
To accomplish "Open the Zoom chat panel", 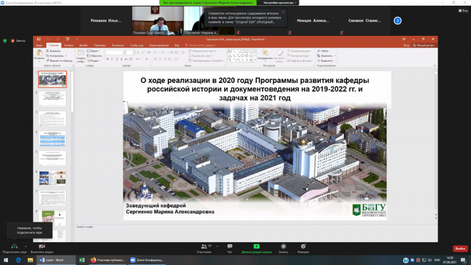I will (x=230, y=246).
